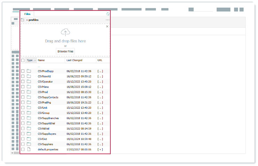This screenshot has height=166, width=258.
Task: Navigate to parent folder via the '..' entry
Action: click(x=39, y=66)
